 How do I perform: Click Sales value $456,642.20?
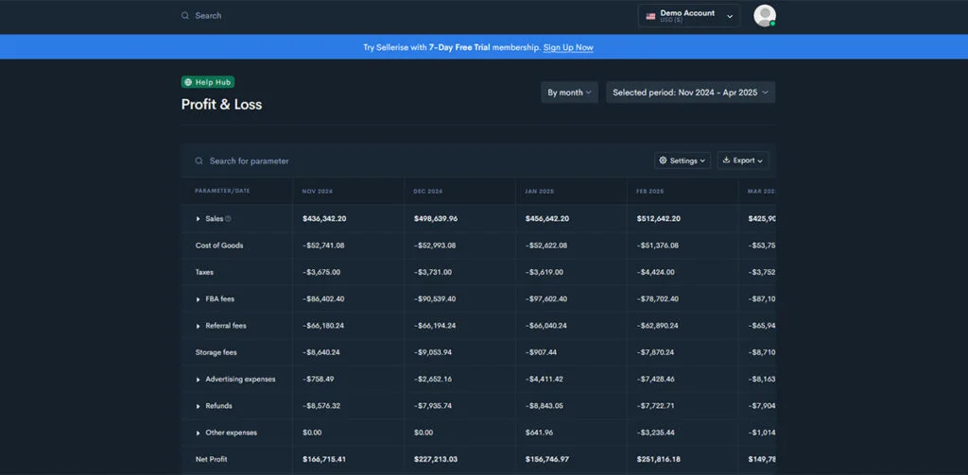click(x=547, y=219)
